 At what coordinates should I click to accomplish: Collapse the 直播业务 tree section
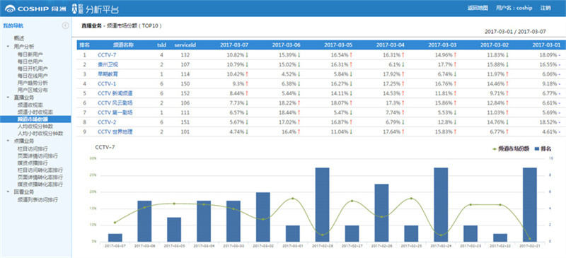point(8,98)
